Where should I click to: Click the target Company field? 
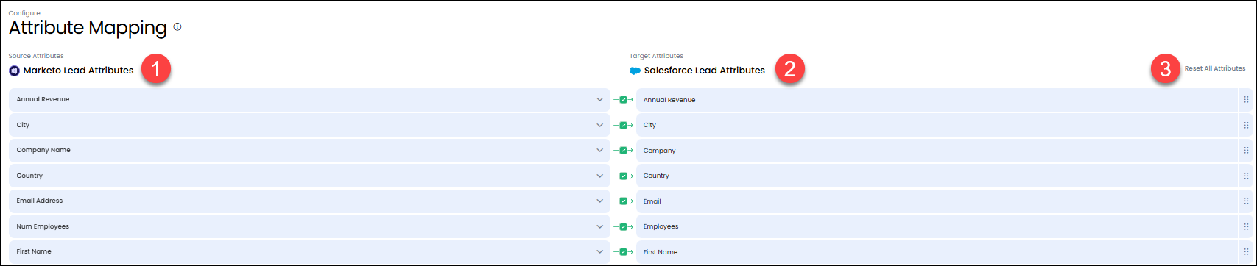pyautogui.click(x=937, y=151)
